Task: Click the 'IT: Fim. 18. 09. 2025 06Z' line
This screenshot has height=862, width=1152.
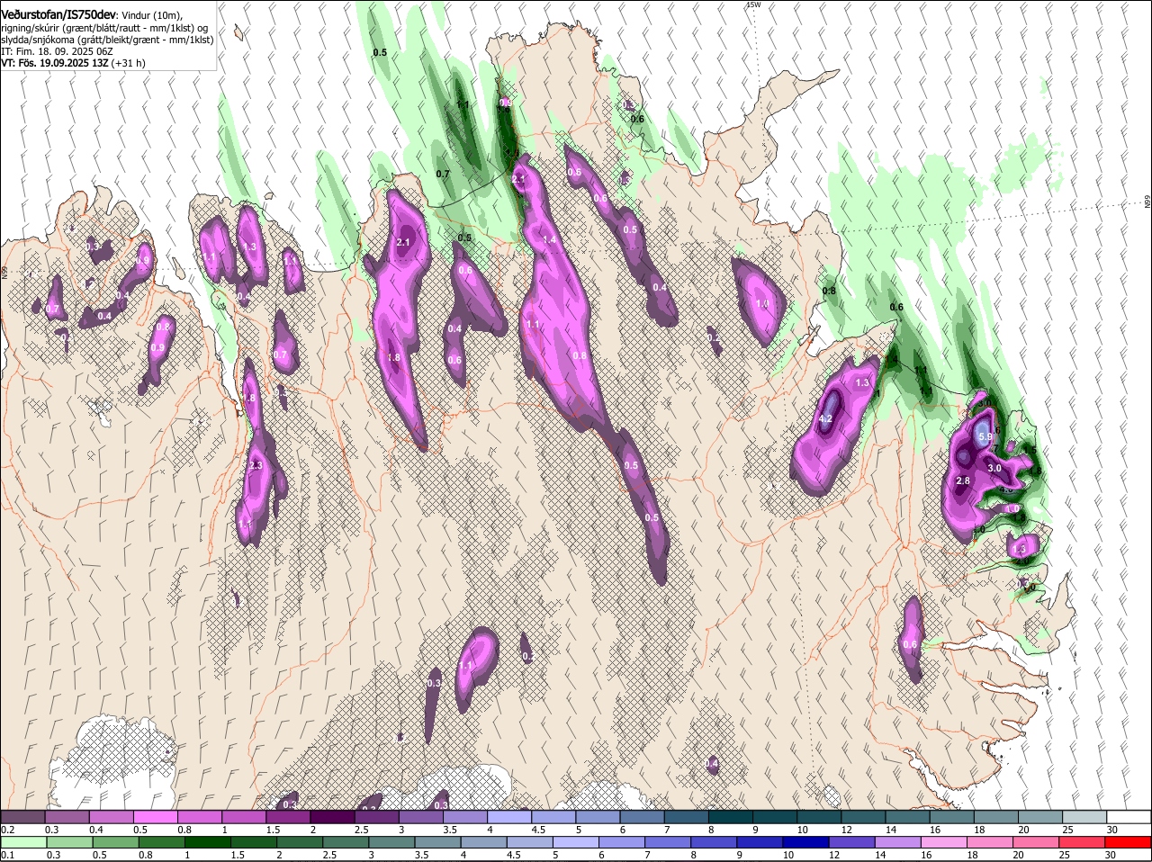Action: 57,52
